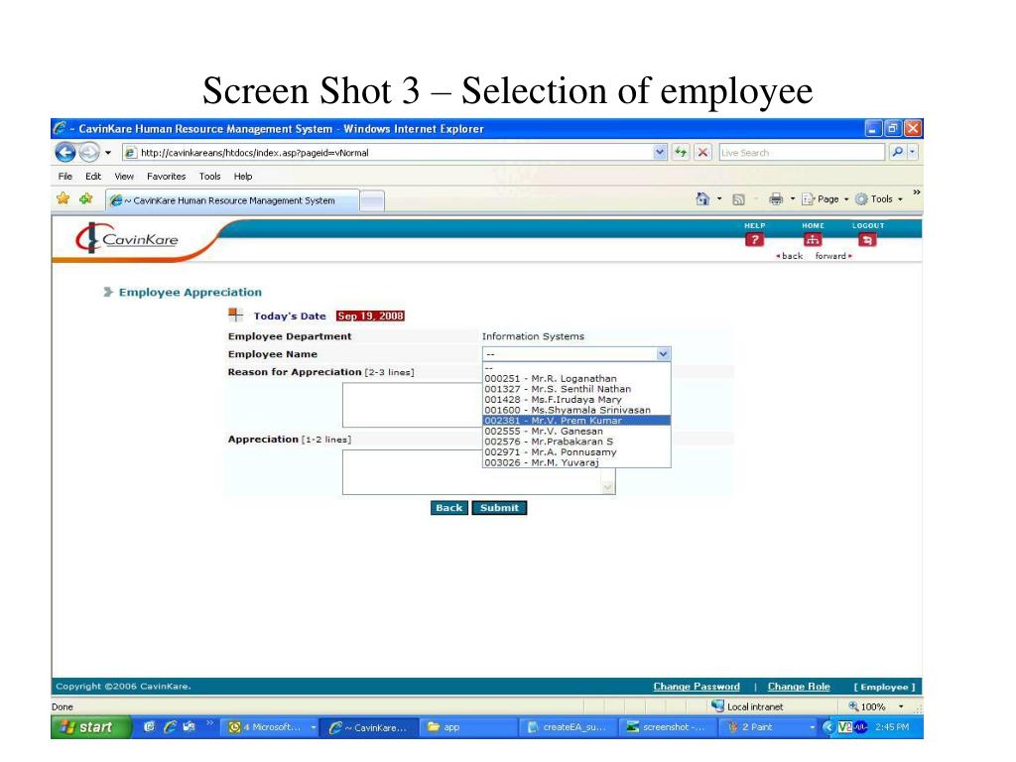
Task: Click the Home page icon in toolbar
Action: (701, 198)
